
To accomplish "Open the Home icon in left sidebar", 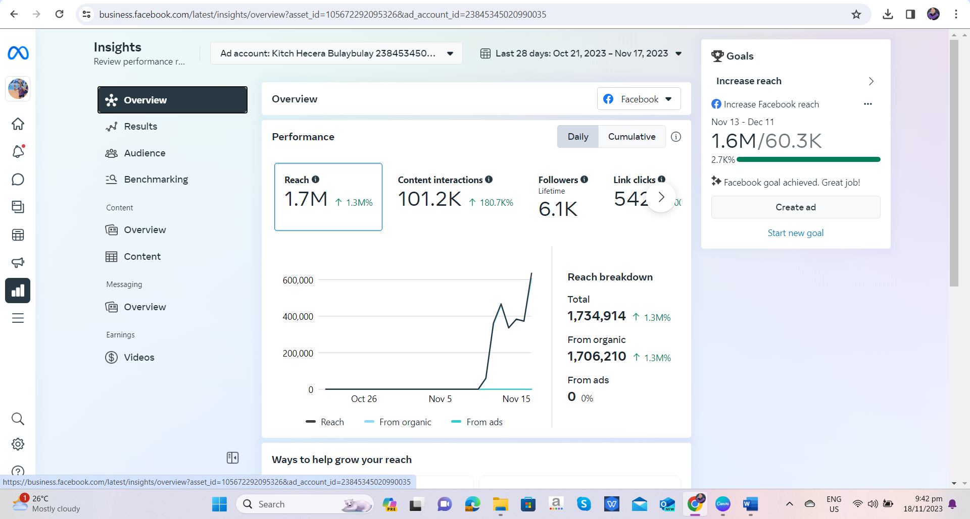I will coord(18,124).
